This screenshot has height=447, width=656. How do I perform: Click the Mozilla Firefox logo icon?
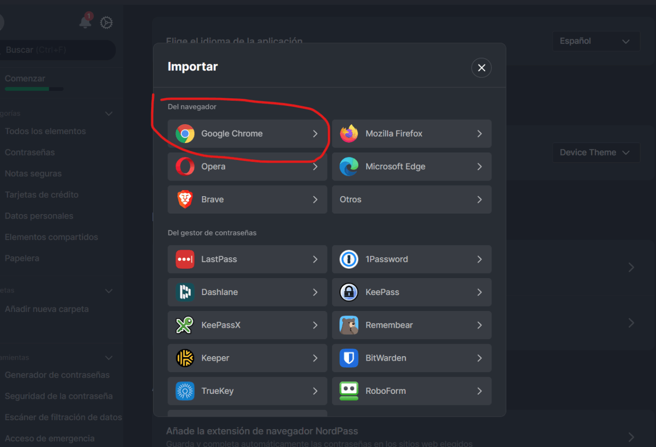[349, 134]
